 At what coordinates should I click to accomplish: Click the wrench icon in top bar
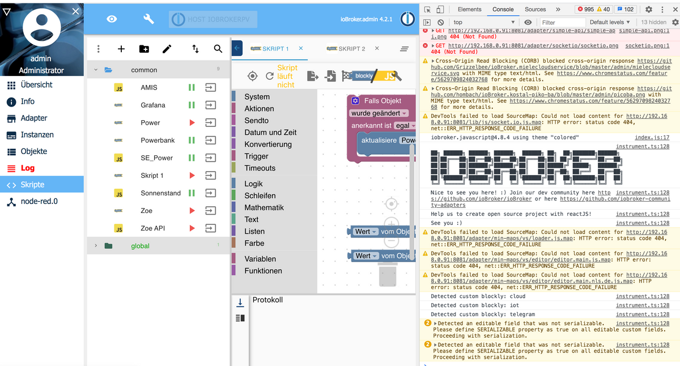coord(148,19)
